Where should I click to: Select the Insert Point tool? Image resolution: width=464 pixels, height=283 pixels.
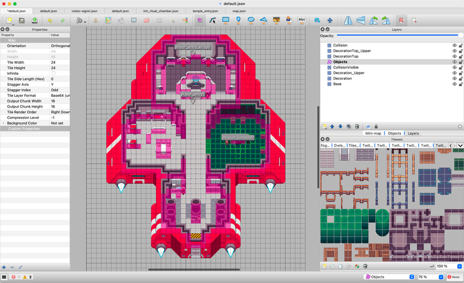(x=238, y=20)
